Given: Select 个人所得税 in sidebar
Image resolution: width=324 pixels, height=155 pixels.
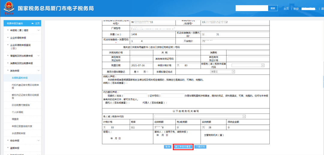Looking at the screenshot, I should [x=18, y=112].
